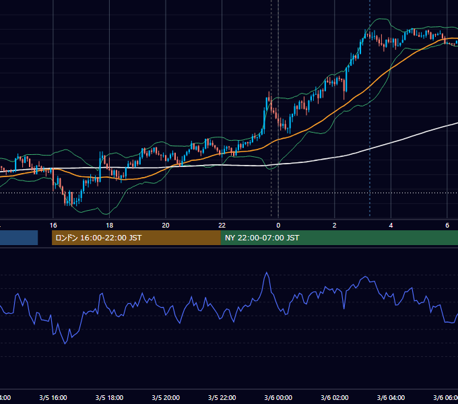Click the 3/5 20:00 date label
The height and width of the screenshot is (404, 458).
(166, 398)
